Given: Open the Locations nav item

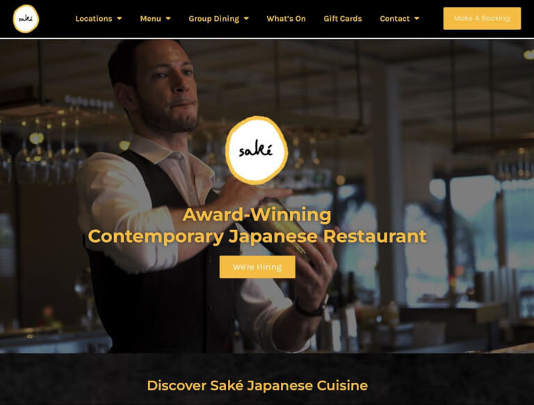Looking at the screenshot, I should coord(94,19).
